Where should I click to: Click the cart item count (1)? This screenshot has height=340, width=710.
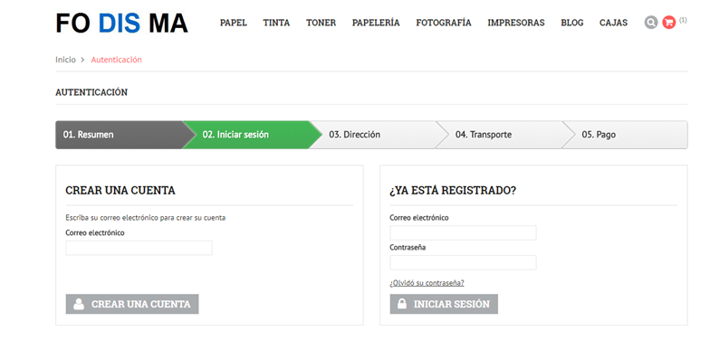683,20
